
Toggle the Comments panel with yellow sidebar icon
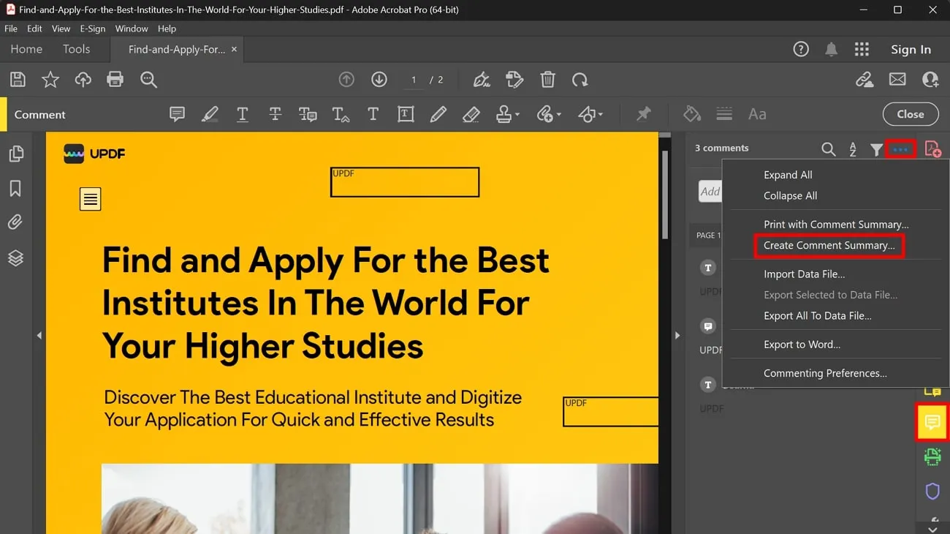click(x=932, y=422)
